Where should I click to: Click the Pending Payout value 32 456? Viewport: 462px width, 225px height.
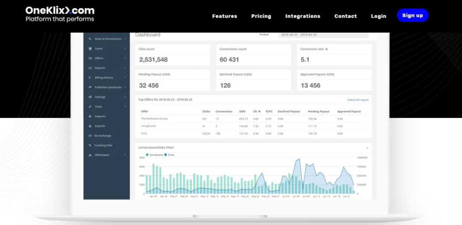tap(149, 85)
